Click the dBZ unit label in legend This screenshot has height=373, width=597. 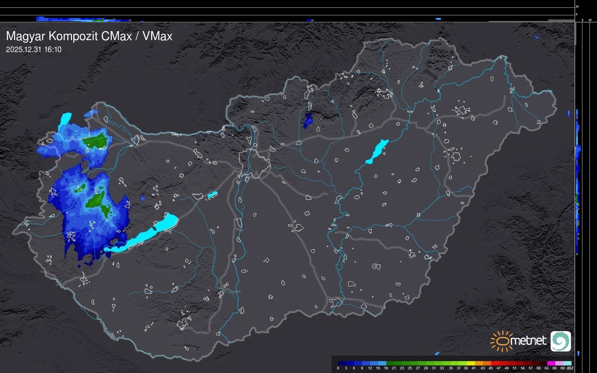coord(570,368)
